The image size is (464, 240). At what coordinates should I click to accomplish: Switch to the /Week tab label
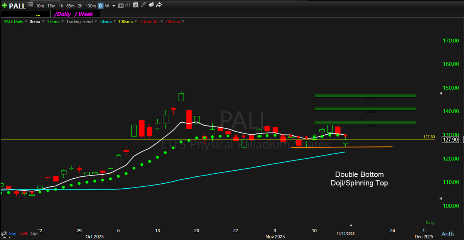pos(83,14)
